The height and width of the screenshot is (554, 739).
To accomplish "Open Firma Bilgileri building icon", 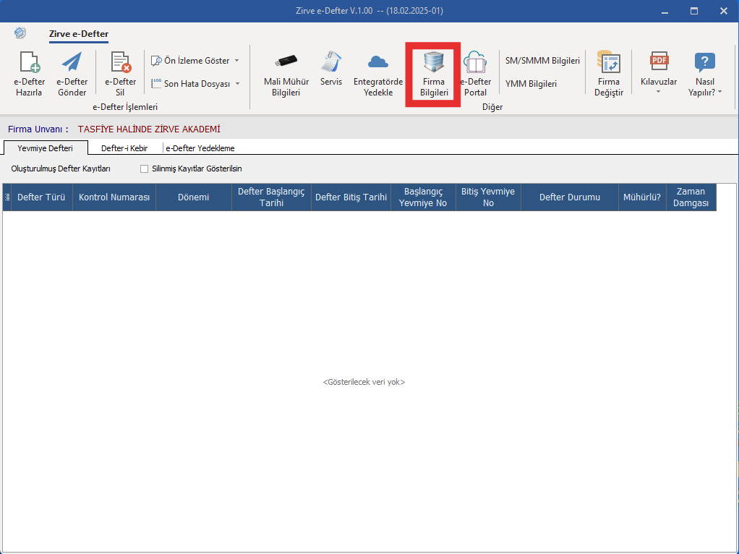I will [x=434, y=62].
